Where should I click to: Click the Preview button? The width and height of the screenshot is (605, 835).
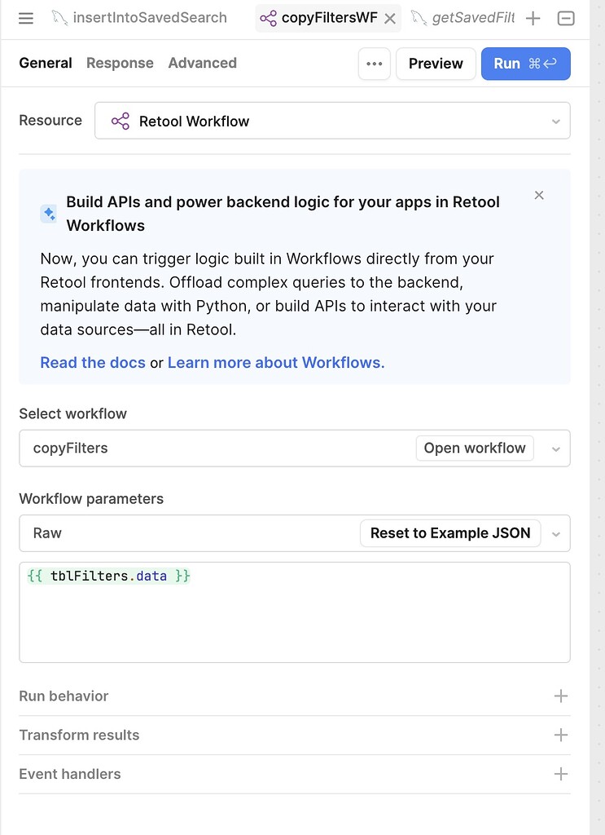click(436, 64)
